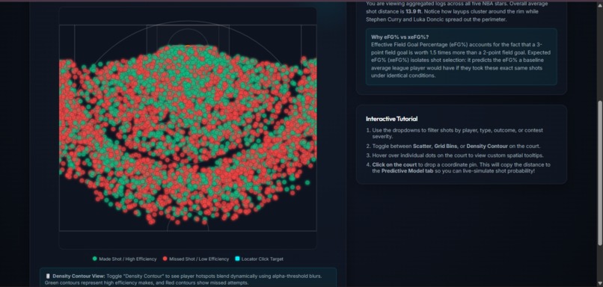Click the 'Why eFG% vs xeFG%?' heading
This screenshot has width=603, height=287.
[x=400, y=37]
